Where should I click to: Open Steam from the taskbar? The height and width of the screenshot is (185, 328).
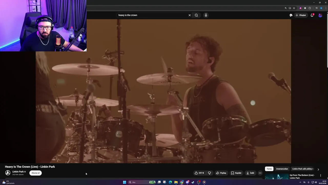point(193,182)
